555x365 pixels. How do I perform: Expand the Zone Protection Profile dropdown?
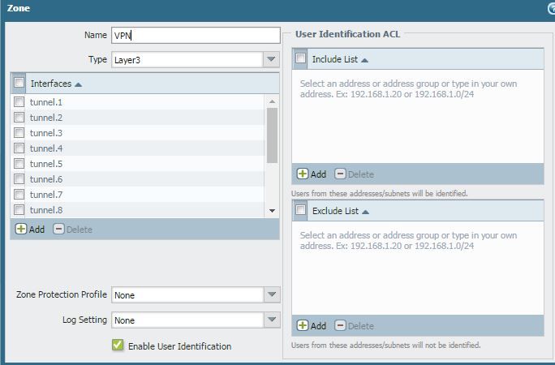click(272, 295)
